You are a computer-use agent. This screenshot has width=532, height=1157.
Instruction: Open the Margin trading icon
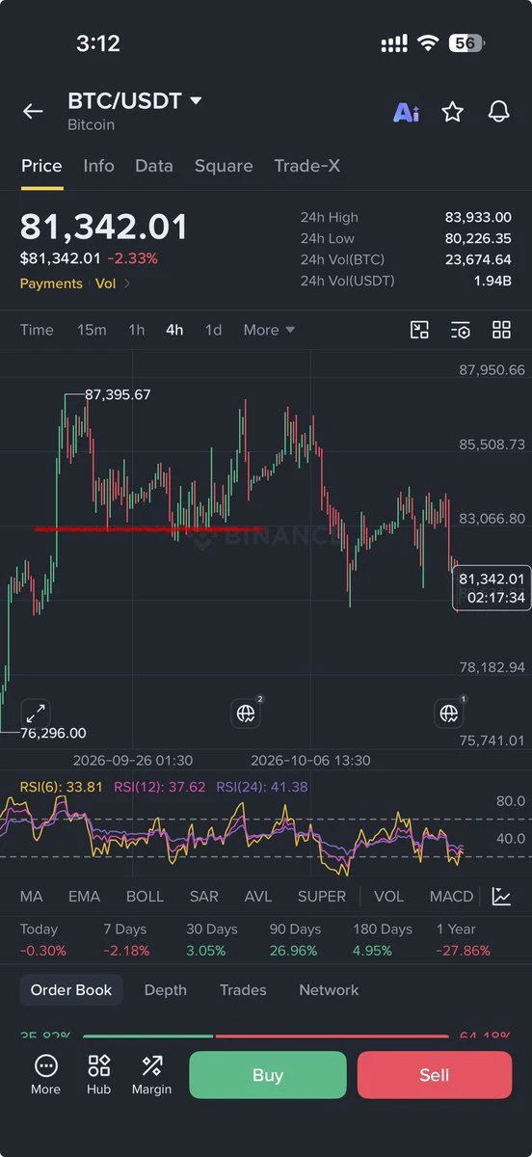tap(151, 1075)
